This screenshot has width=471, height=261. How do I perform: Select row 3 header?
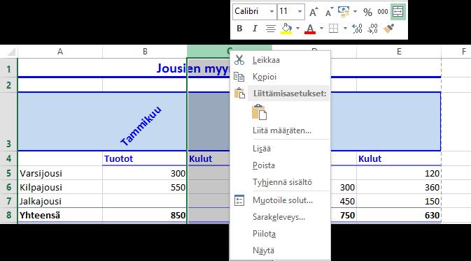(x=8, y=122)
